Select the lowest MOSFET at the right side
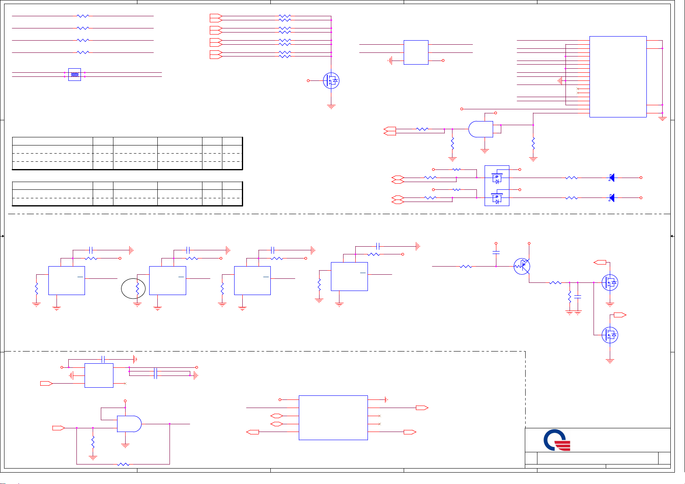The height and width of the screenshot is (484, 685). click(x=610, y=335)
